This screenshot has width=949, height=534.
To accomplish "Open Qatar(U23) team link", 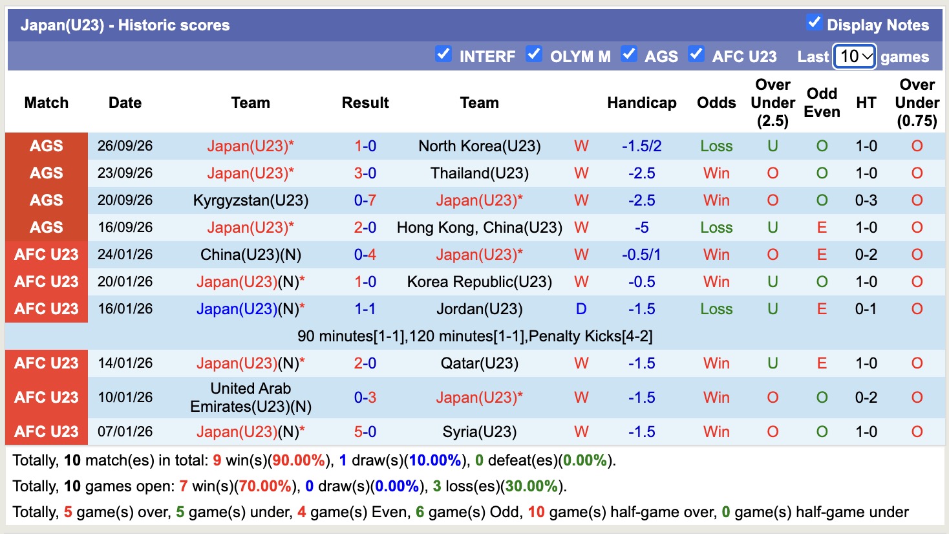I will point(480,363).
